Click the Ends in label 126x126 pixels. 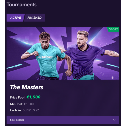point(16,110)
